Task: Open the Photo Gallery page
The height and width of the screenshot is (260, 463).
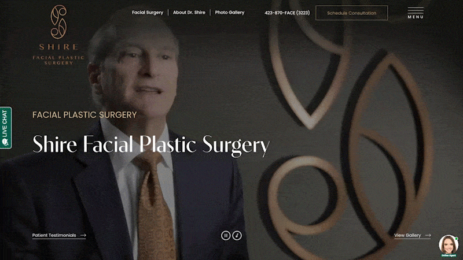Action: 229,12
